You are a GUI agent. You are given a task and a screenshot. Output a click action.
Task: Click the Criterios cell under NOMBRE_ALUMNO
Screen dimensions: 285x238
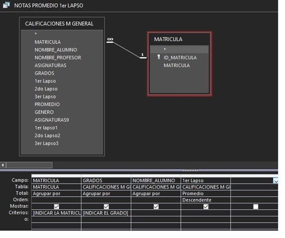point(156,213)
